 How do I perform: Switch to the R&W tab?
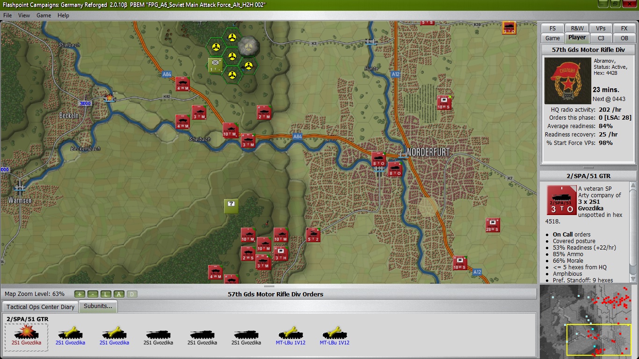click(x=577, y=28)
